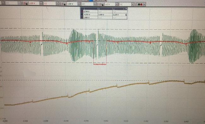Click the red-green channel indicator icon
The image size is (205, 124).
pyautogui.click(x=140, y=4)
